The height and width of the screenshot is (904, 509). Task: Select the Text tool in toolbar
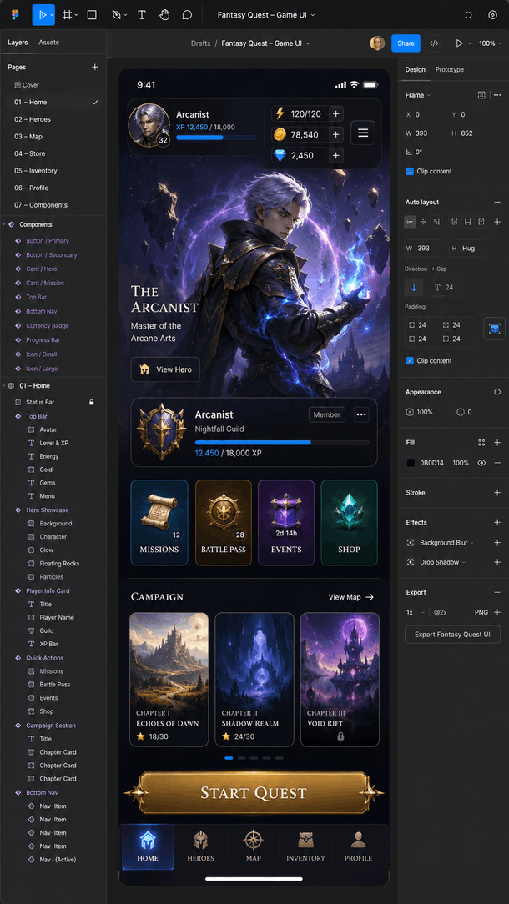coord(141,15)
